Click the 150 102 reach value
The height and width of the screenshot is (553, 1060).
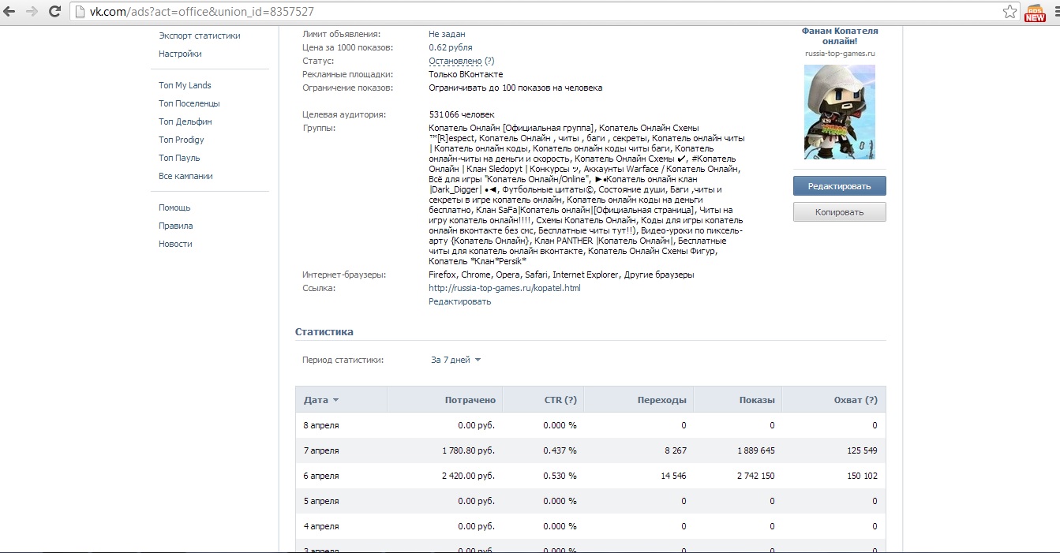click(861, 476)
